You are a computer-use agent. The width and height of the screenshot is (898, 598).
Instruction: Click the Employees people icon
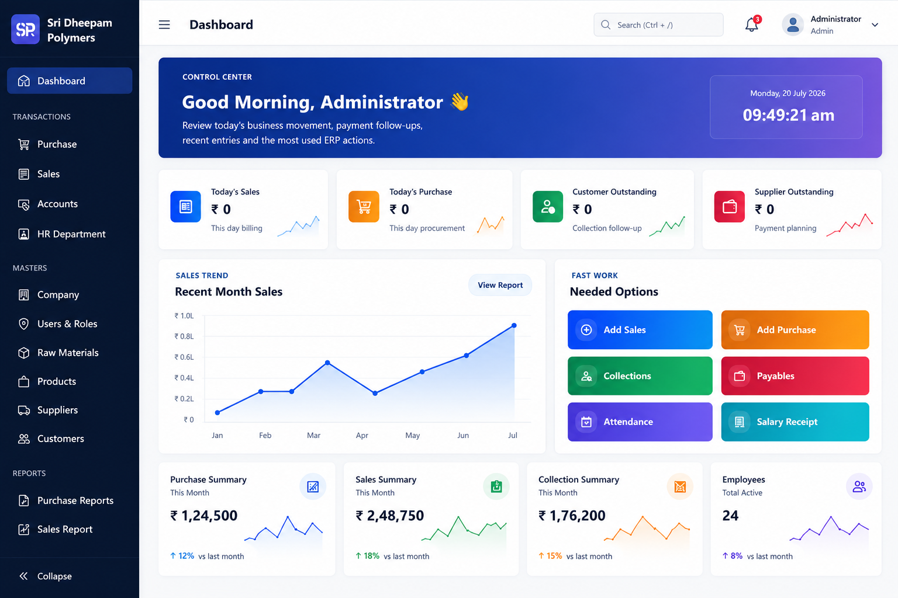[x=859, y=486]
